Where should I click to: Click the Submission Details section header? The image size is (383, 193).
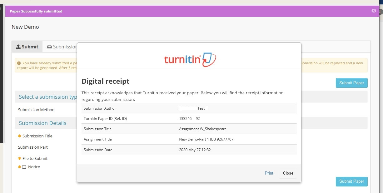point(42,123)
